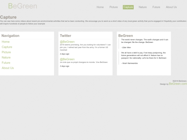Click the '- Eder Wen' quote attribution
The width and height of the screenshot is (187, 140).
(x=126, y=47)
